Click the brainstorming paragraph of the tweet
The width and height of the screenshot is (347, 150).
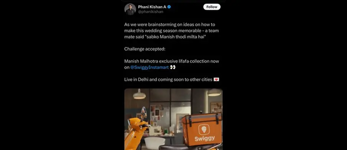point(171,31)
